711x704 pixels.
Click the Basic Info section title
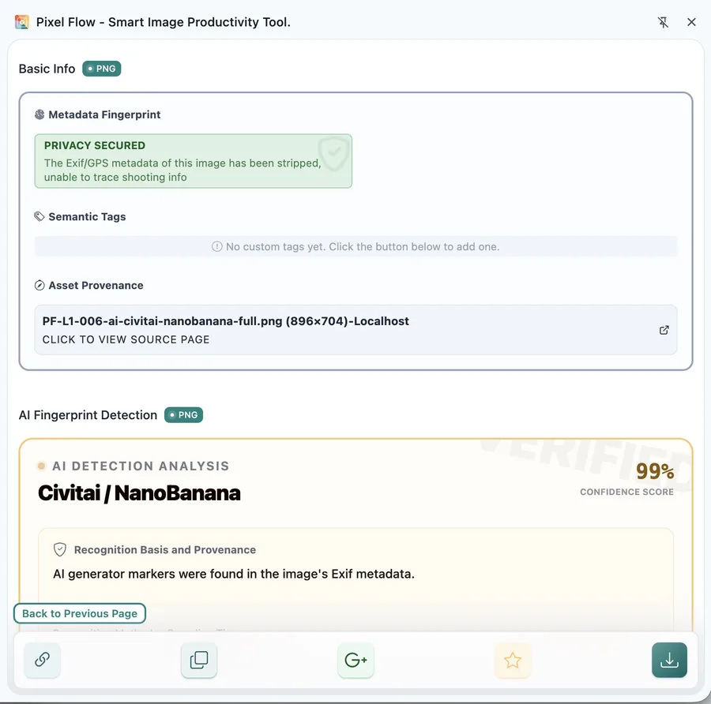47,69
